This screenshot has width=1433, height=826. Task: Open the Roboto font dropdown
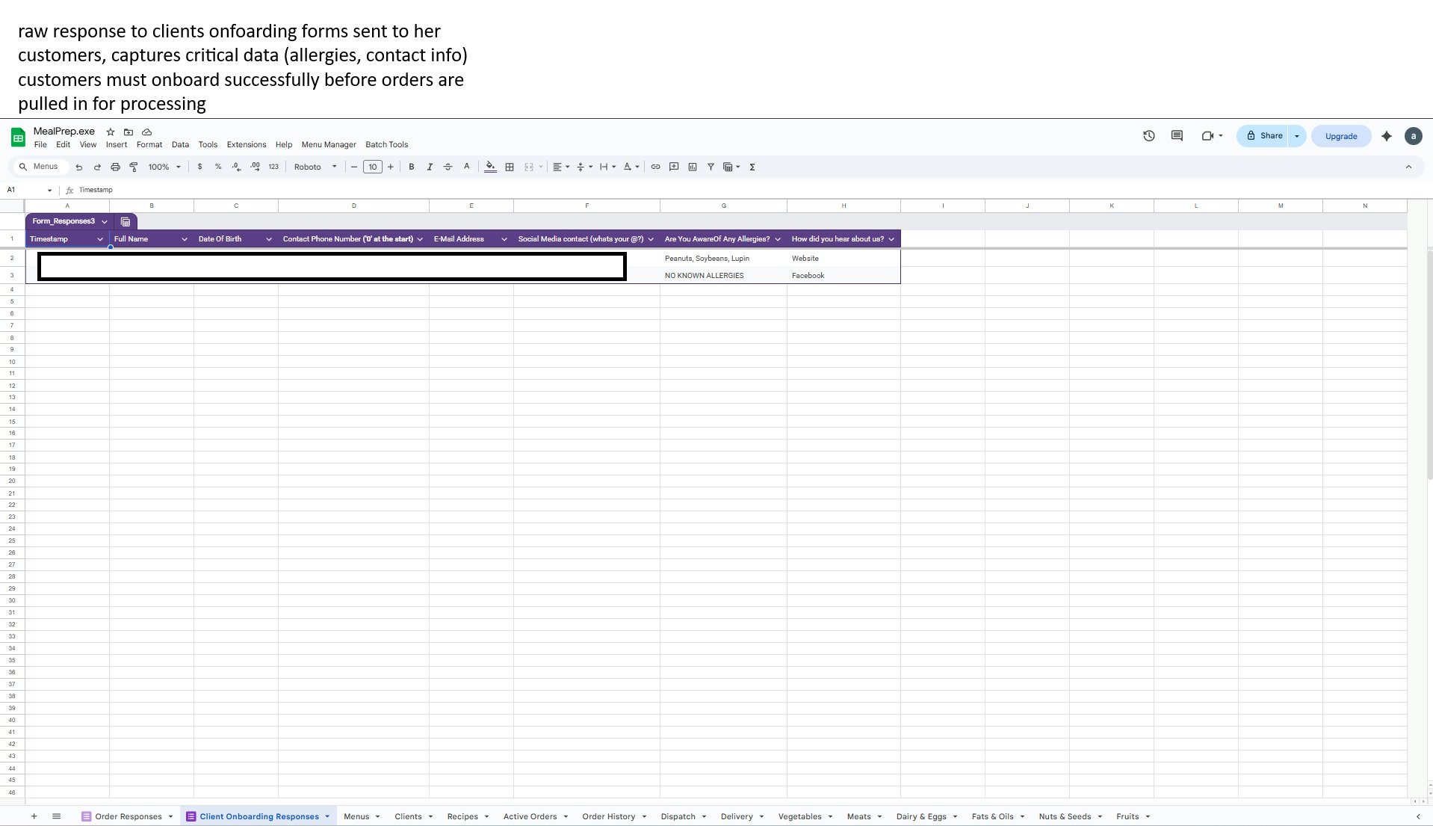(x=315, y=167)
